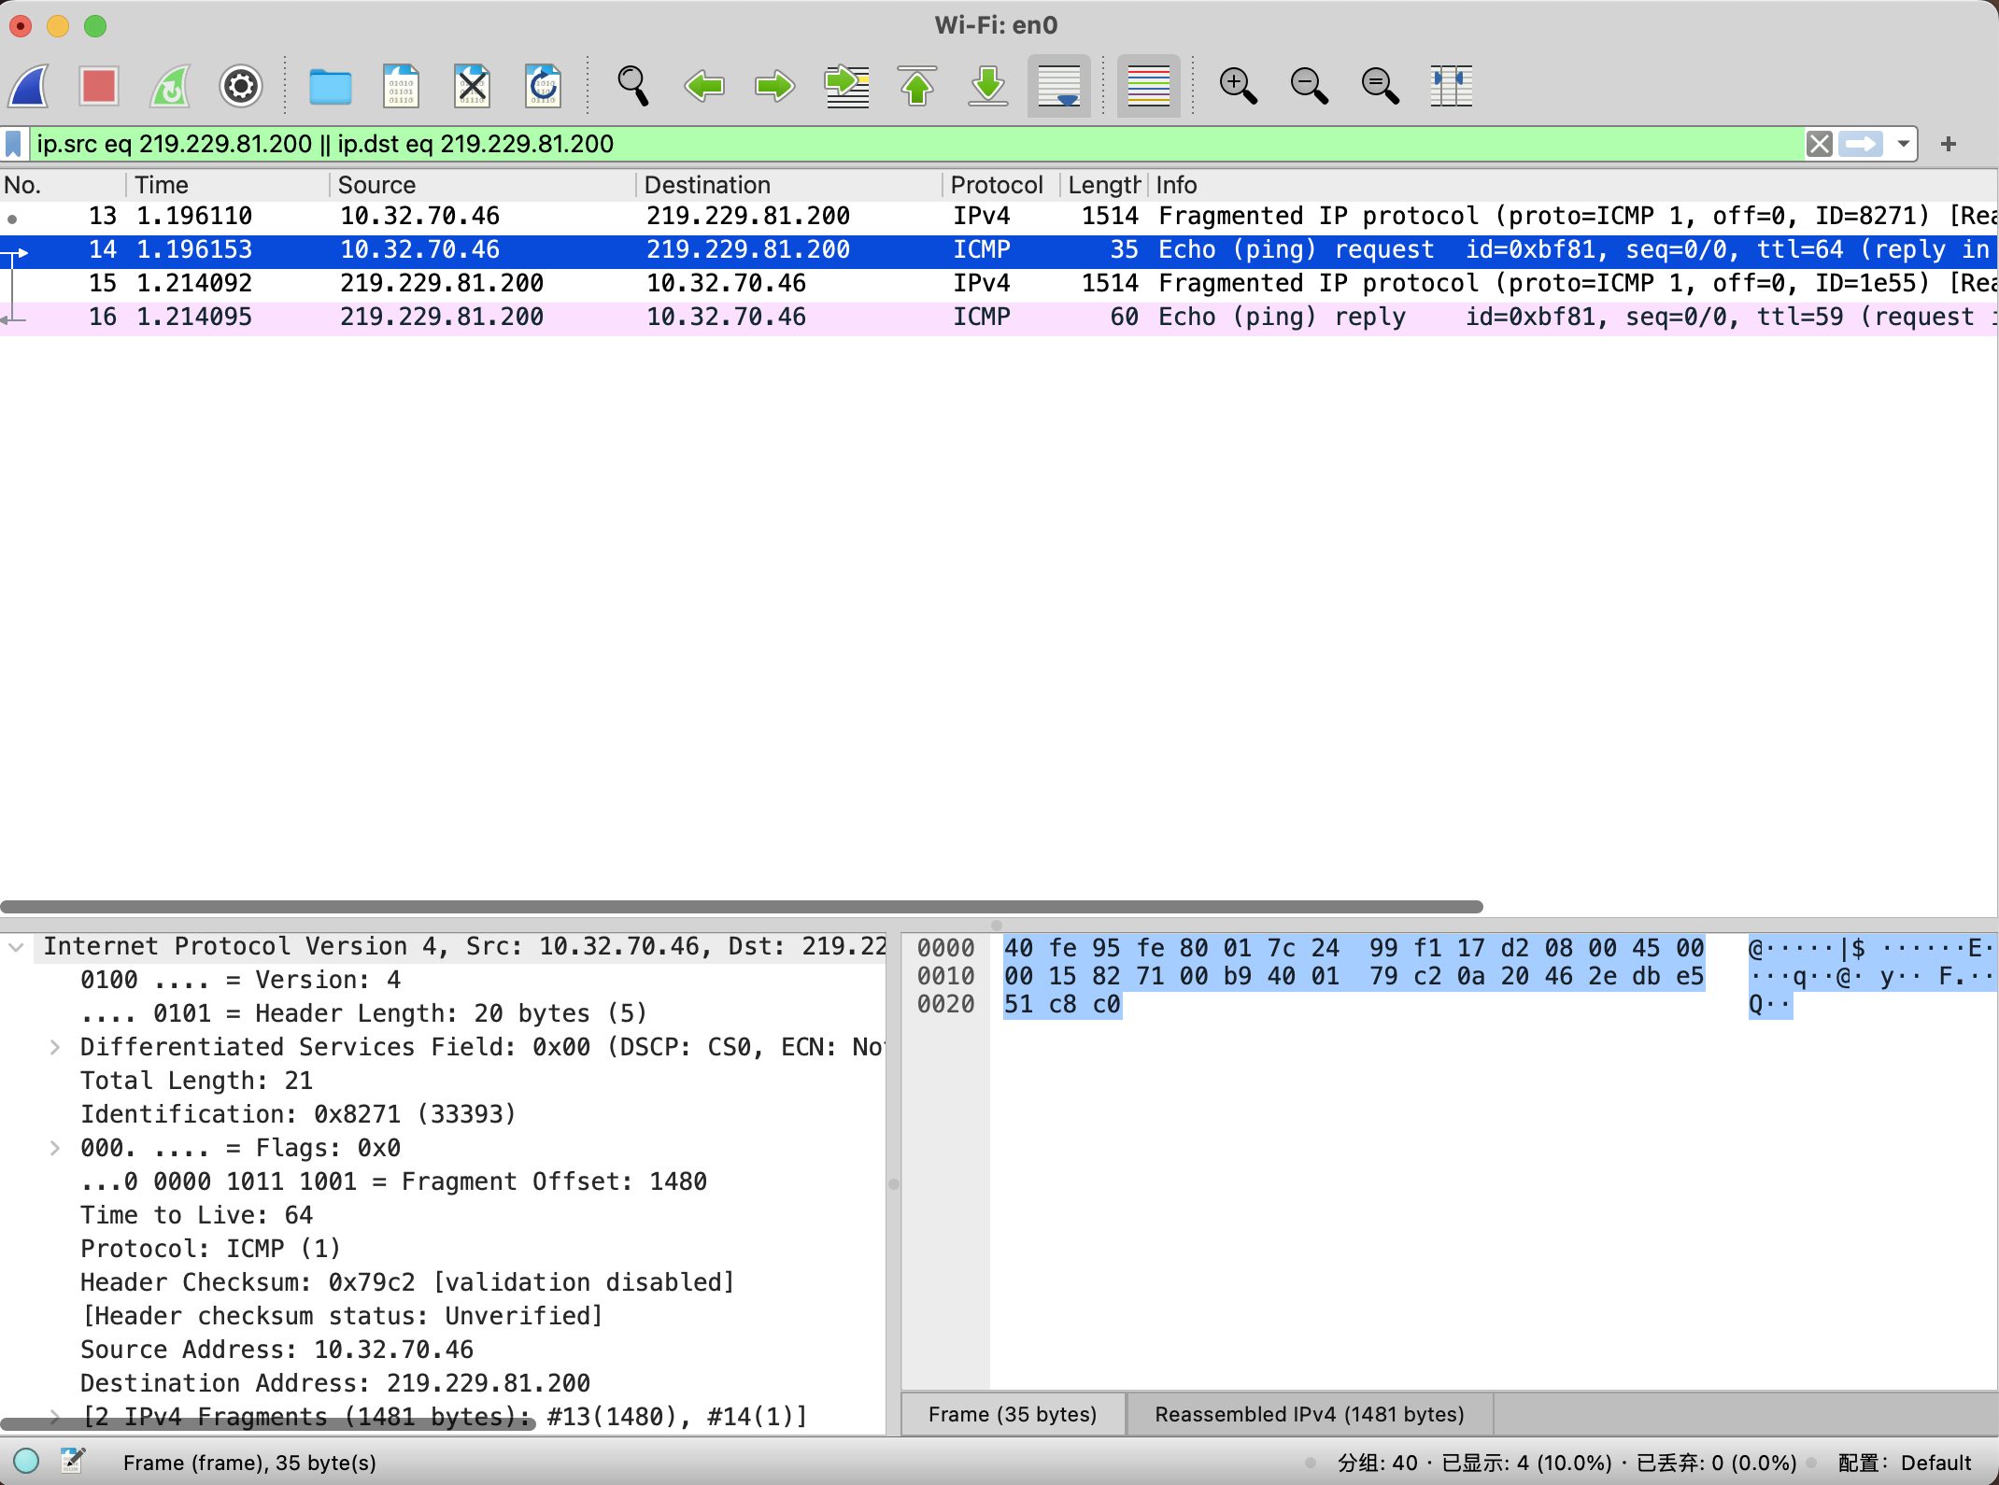
Task: Expand the Flags: 0x0 field
Action: point(55,1149)
